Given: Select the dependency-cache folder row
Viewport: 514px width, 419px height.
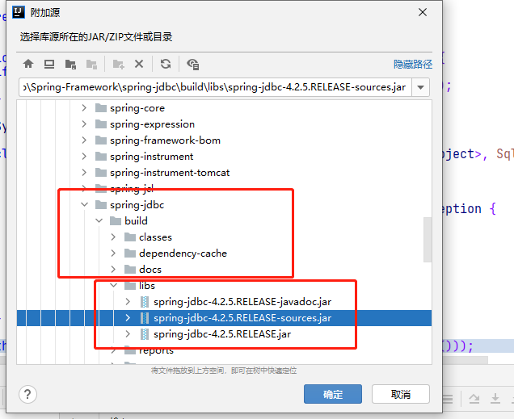Looking at the screenshot, I should coord(224,253).
